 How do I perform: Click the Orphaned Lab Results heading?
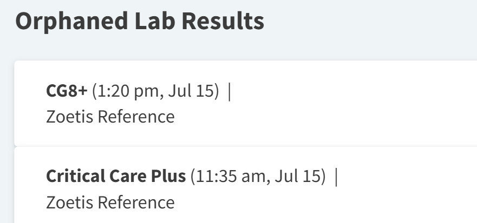[x=140, y=21]
